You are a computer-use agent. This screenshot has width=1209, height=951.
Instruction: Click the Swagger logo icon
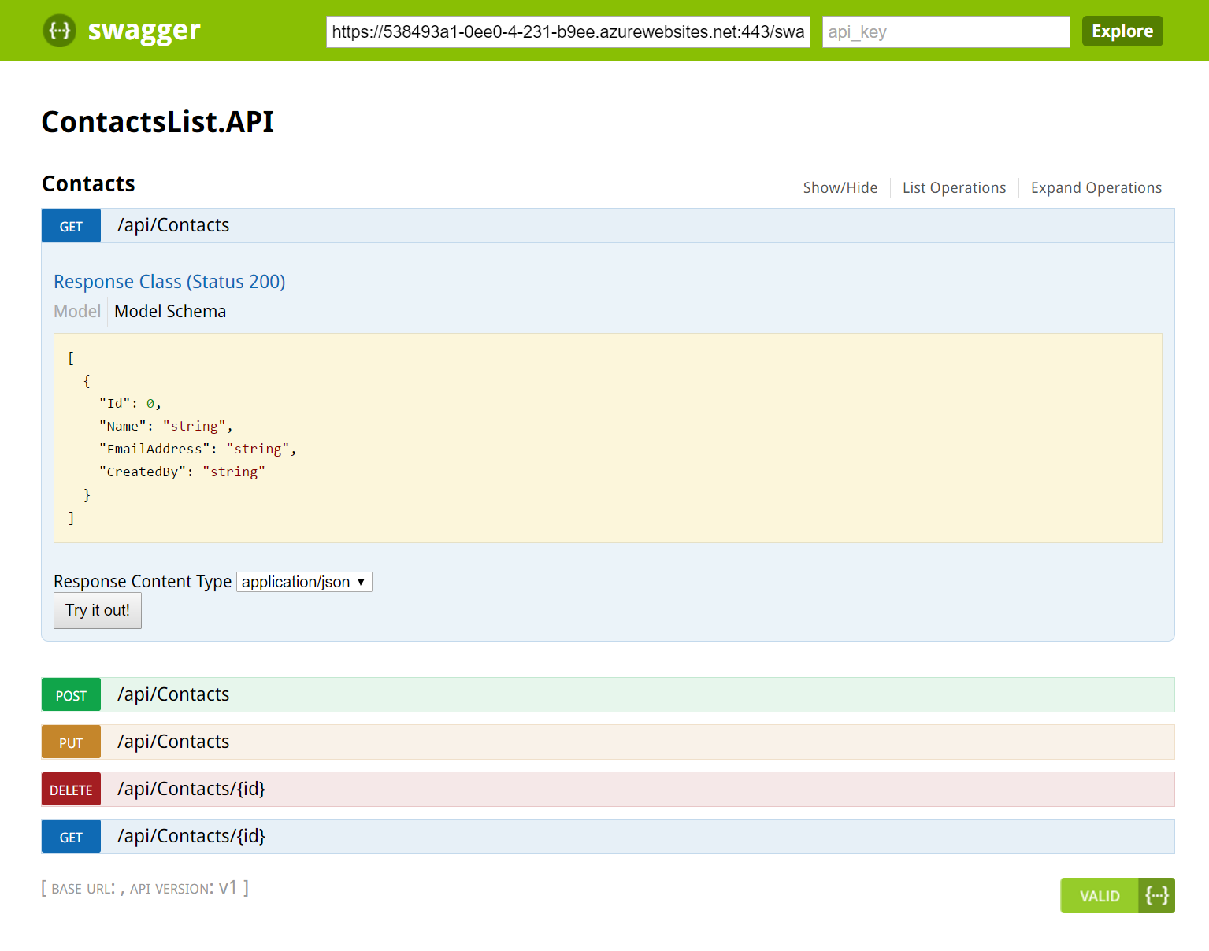(59, 31)
